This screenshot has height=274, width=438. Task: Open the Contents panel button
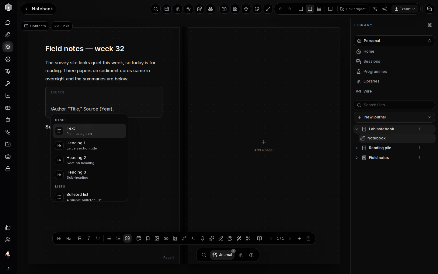tap(35, 26)
